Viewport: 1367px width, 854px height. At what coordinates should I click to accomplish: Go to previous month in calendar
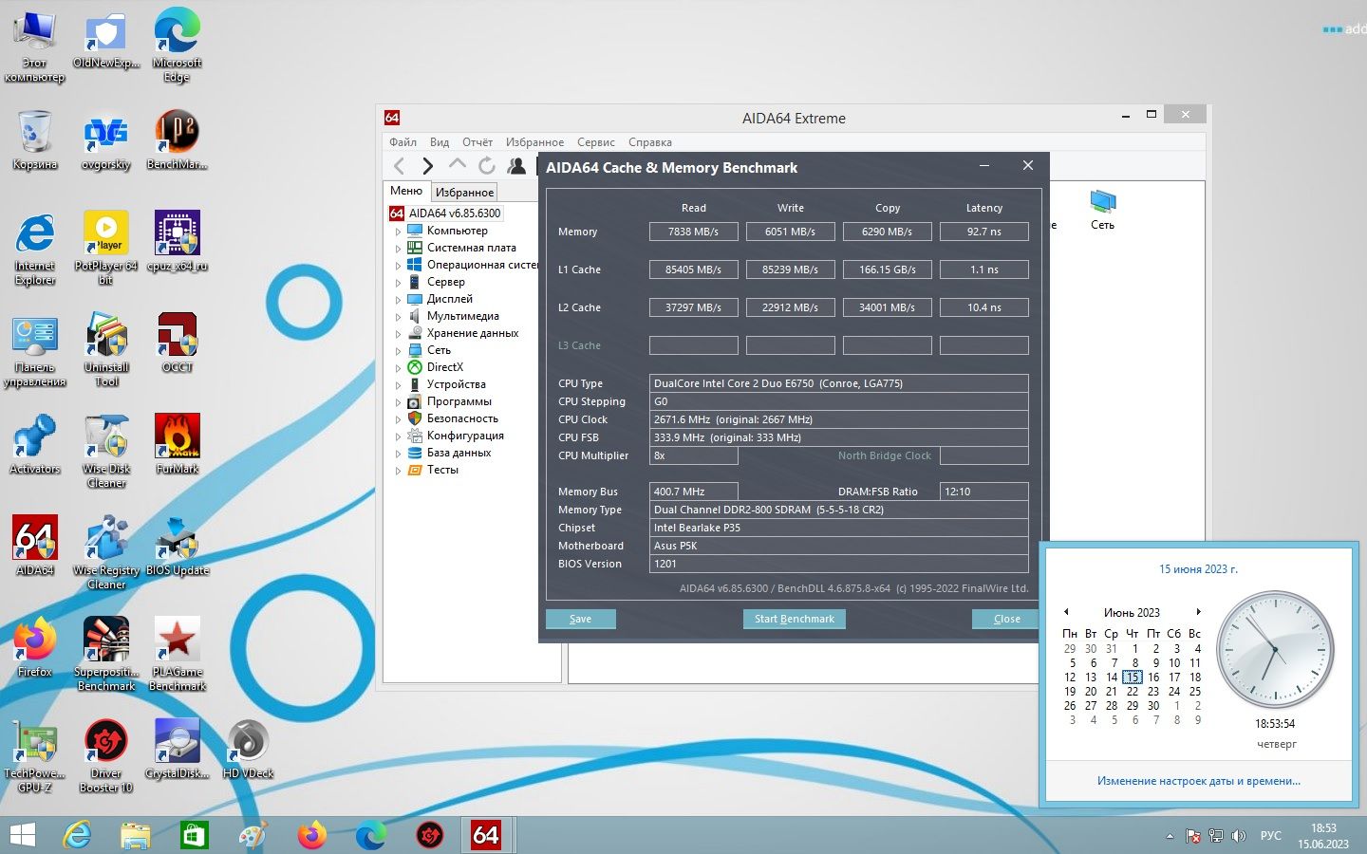1066,612
